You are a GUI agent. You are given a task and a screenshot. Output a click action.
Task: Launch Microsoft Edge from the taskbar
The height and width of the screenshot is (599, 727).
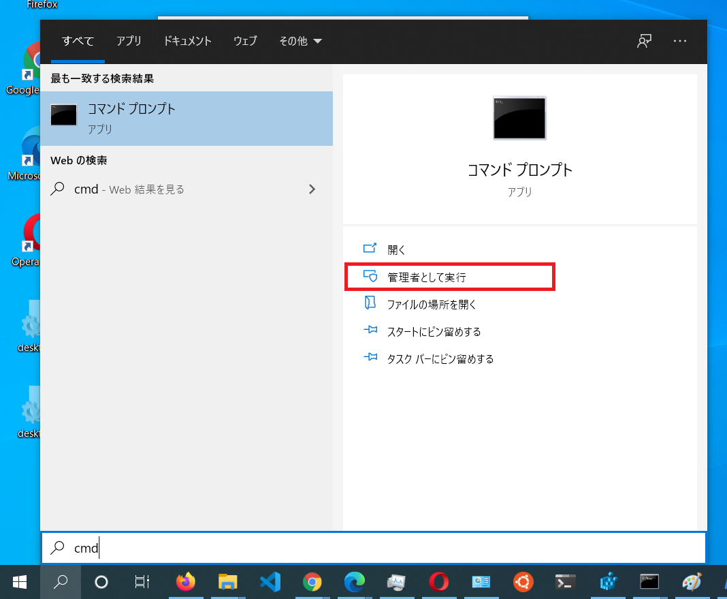(x=354, y=582)
